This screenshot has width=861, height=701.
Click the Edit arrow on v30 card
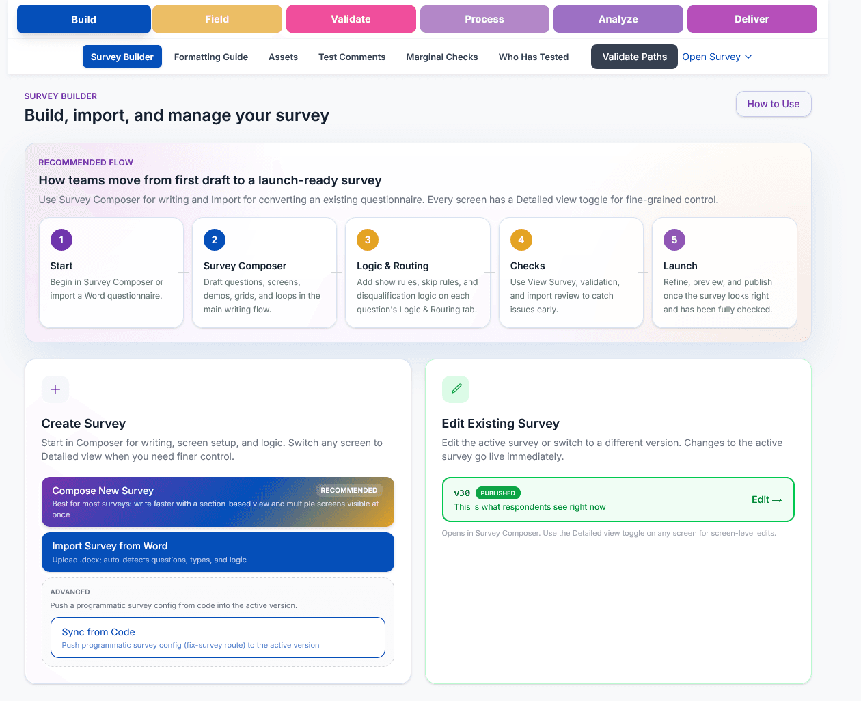[x=767, y=499]
